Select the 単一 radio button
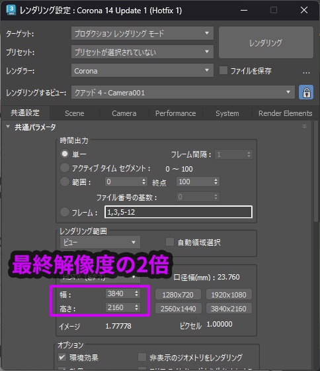Screen dimensions: 320x371 point(65,154)
